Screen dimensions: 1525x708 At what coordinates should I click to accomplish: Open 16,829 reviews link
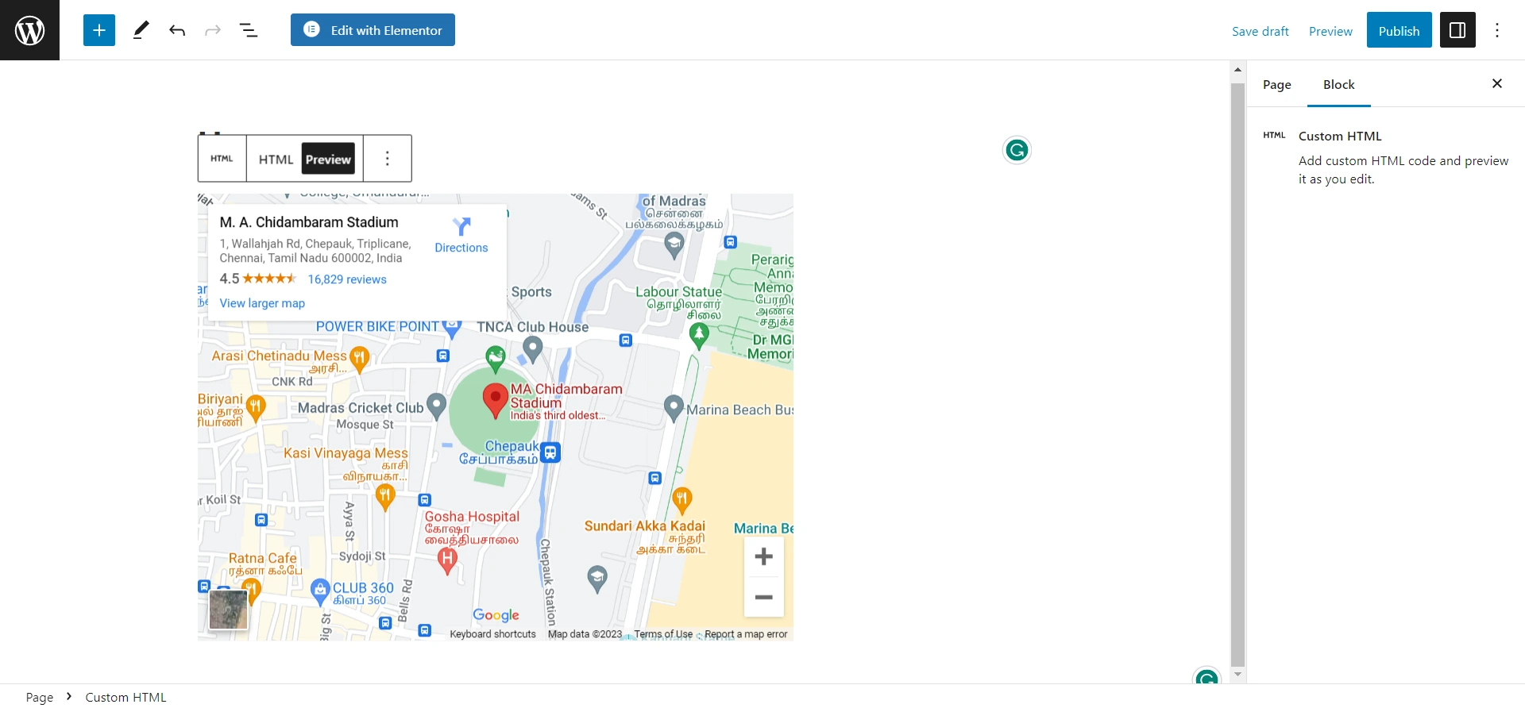click(x=347, y=279)
